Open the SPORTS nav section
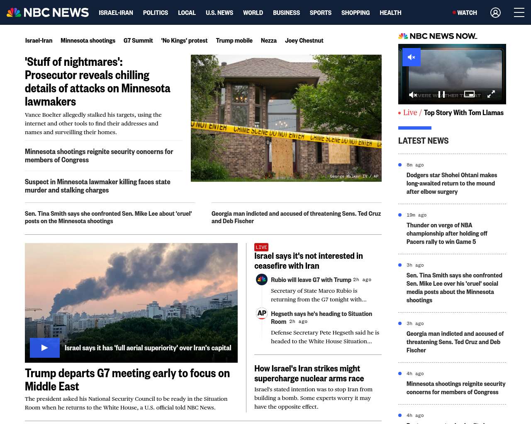Image resolution: width=531 pixels, height=424 pixels. tap(321, 12)
